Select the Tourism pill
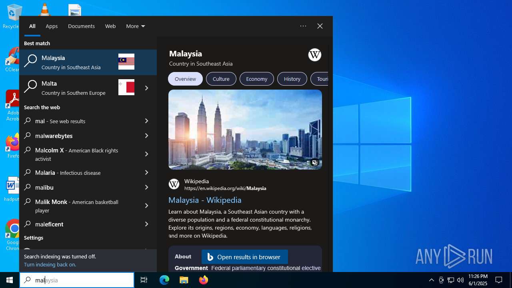 320,79
